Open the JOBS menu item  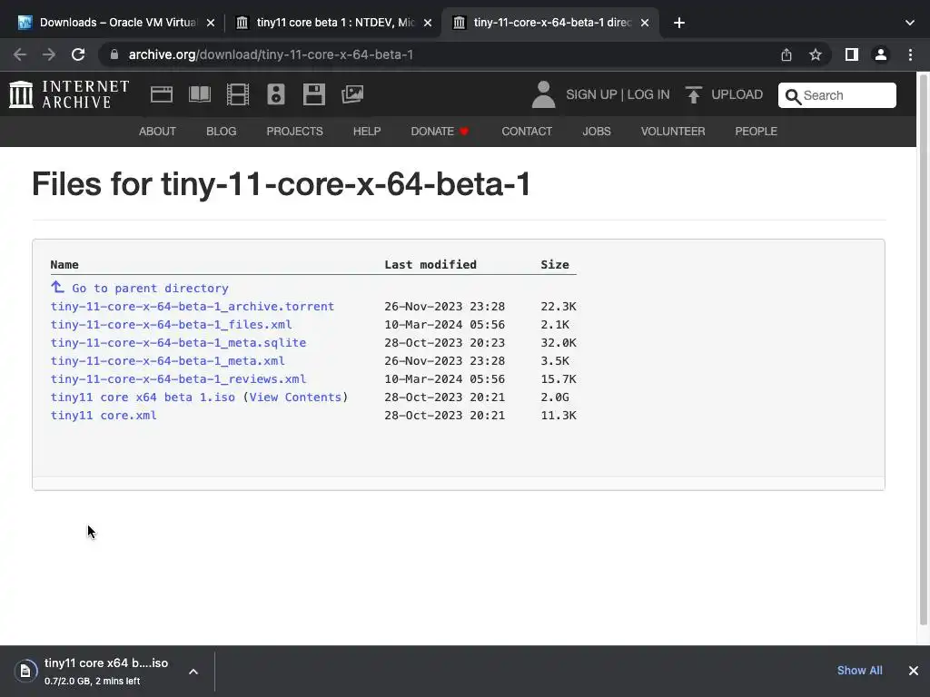pyautogui.click(x=597, y=132)
